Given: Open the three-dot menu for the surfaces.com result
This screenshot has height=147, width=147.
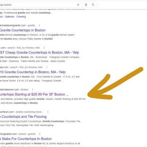Looking at the screenshot, I should (x=48, y=112).
